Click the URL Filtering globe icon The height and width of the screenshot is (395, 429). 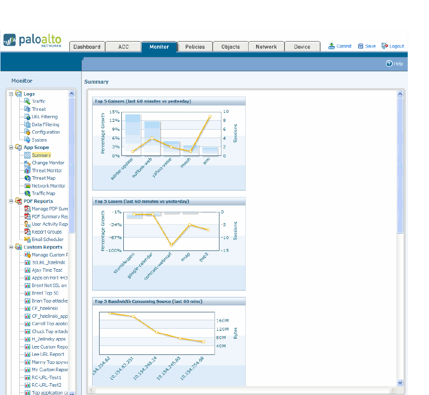27,117
